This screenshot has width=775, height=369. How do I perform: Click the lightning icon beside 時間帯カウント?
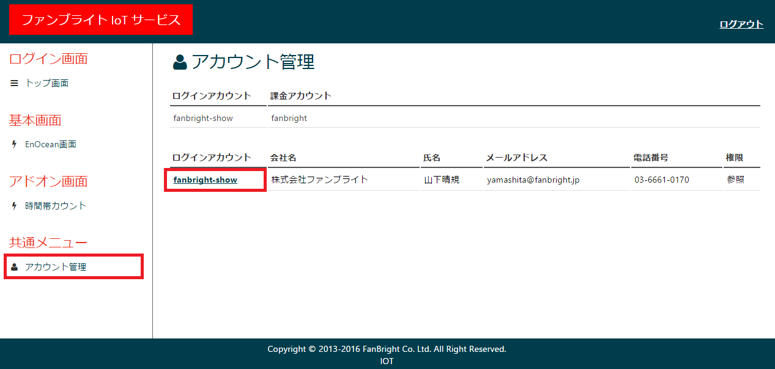(x=14, y=206)
